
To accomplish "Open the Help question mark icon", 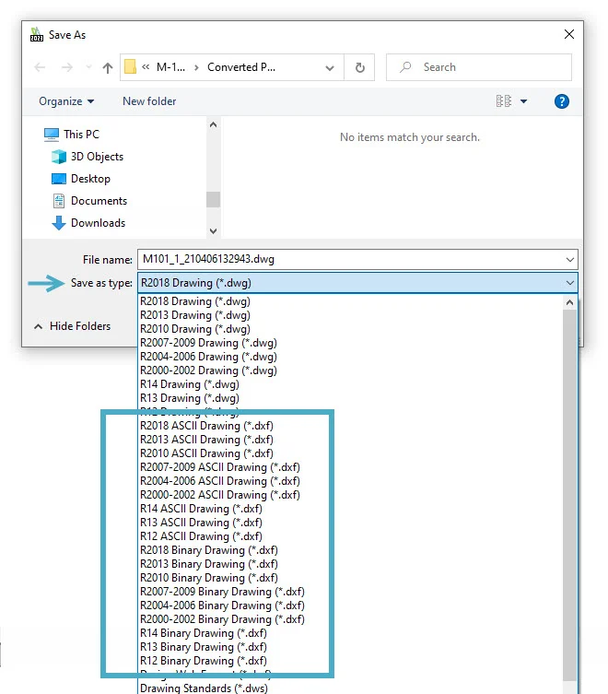I will point(561,101).
